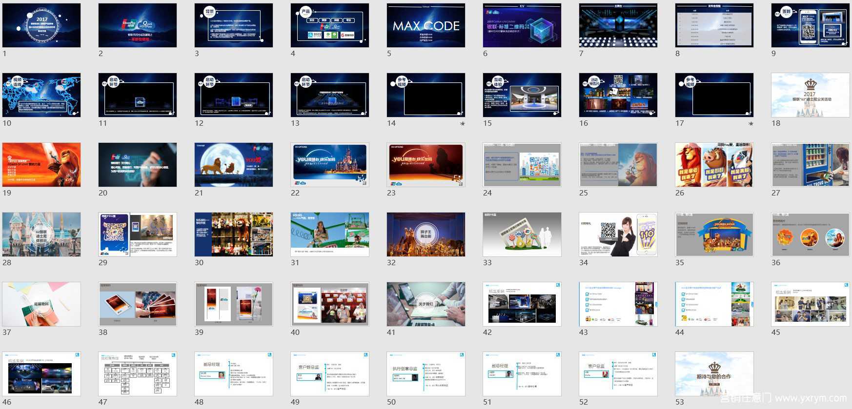
Task: Select slide 37 延展物料 section cover
Action: [41, 304]
